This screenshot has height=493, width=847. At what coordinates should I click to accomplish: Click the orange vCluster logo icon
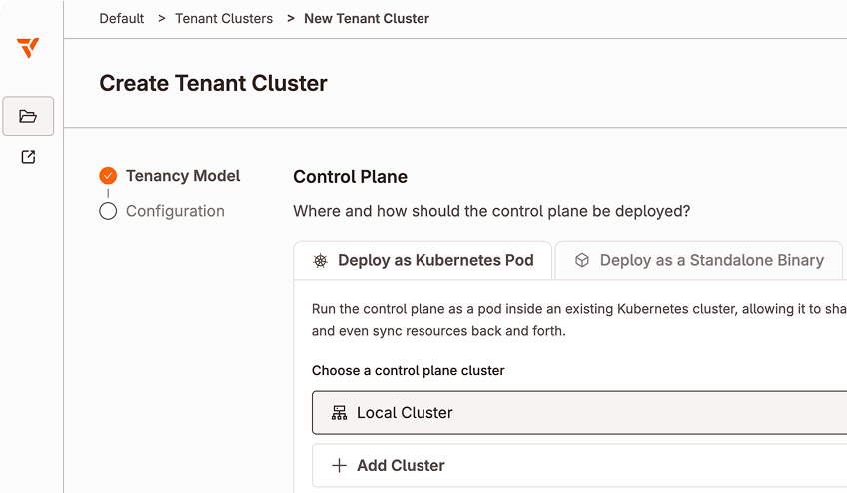point(28,48)
